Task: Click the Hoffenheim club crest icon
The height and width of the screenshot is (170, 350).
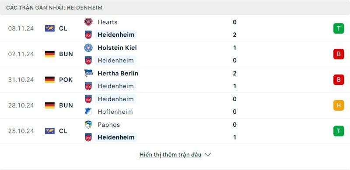Action: tap(88, 112)
